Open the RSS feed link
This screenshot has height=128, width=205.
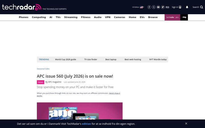point(167,7)
